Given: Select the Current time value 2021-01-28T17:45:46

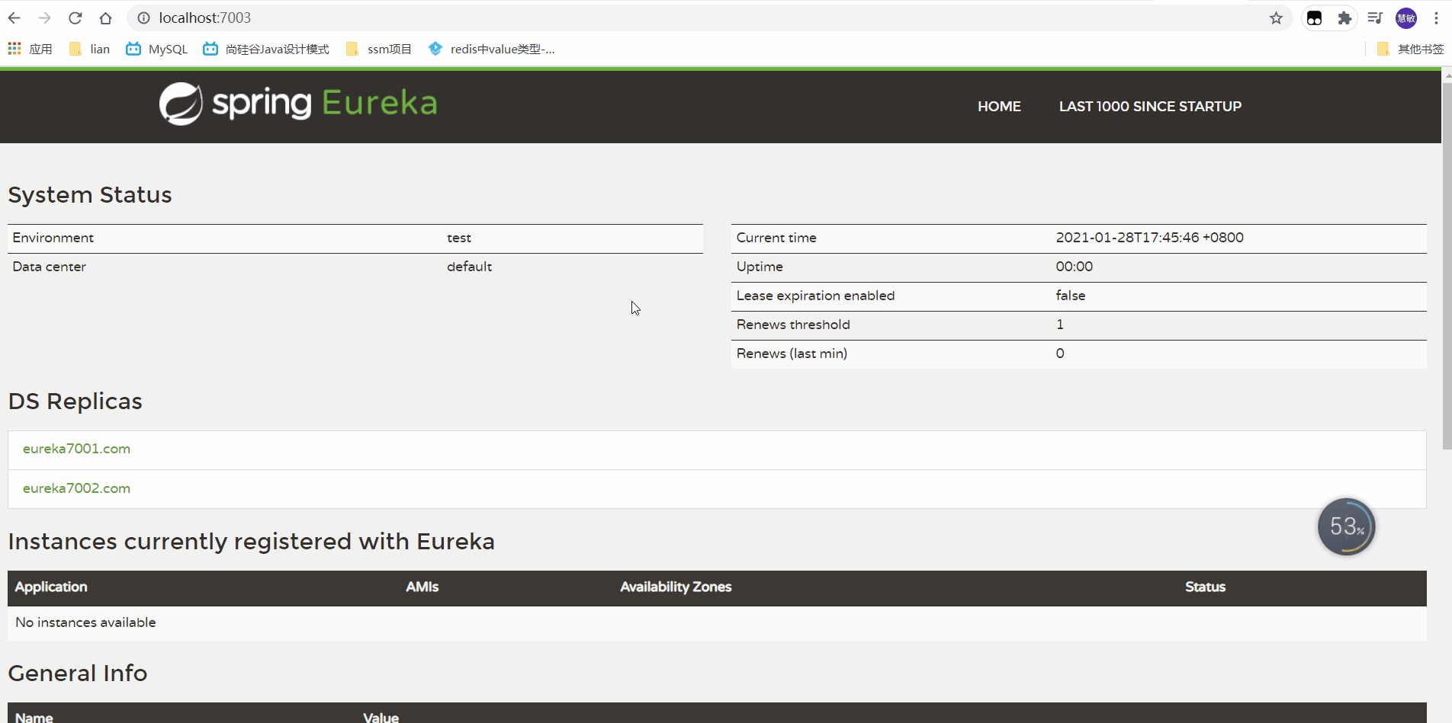Looking at the screenshot, I should coord(1149,238).
